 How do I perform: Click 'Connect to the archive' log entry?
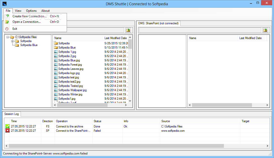(x=69, y=126)
